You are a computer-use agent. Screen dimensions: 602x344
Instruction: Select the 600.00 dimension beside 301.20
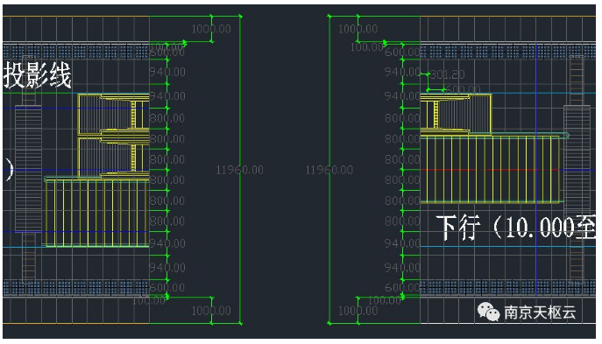464,89
